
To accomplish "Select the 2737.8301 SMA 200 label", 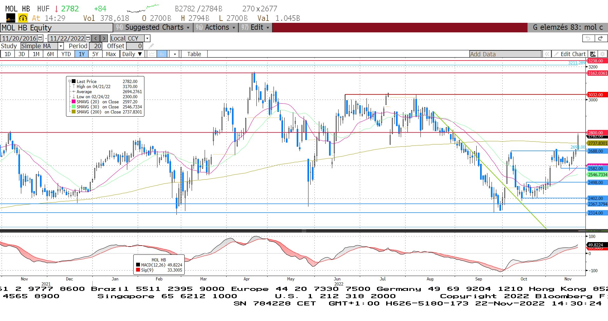I will tap(597, 143).
